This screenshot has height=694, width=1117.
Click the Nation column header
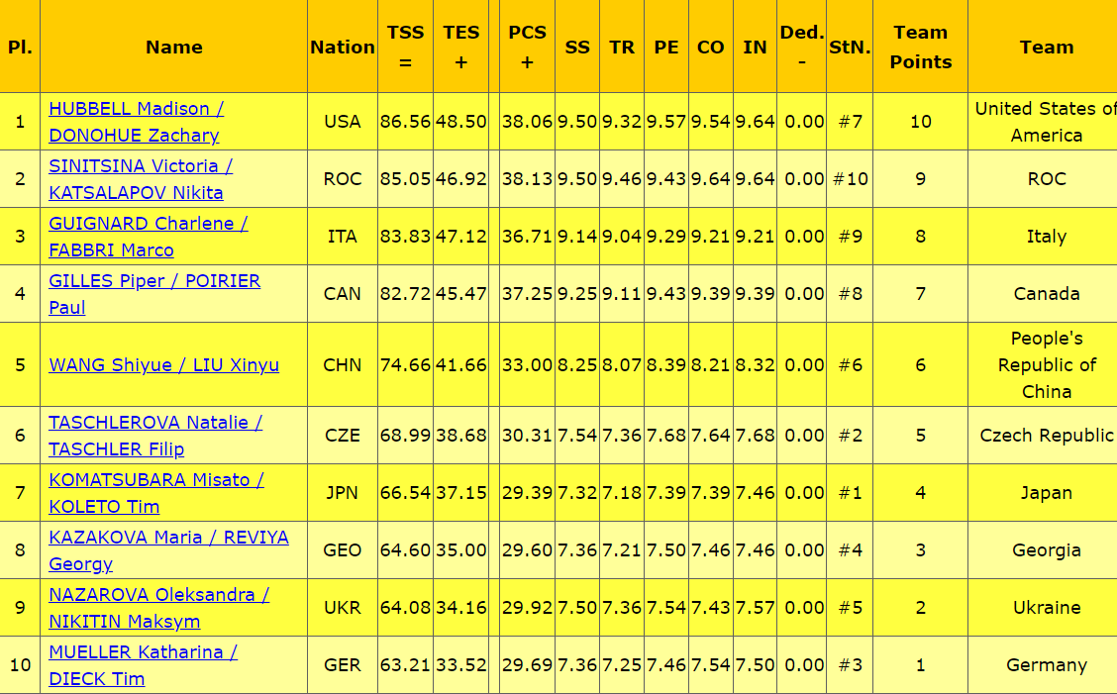(343, 47)
